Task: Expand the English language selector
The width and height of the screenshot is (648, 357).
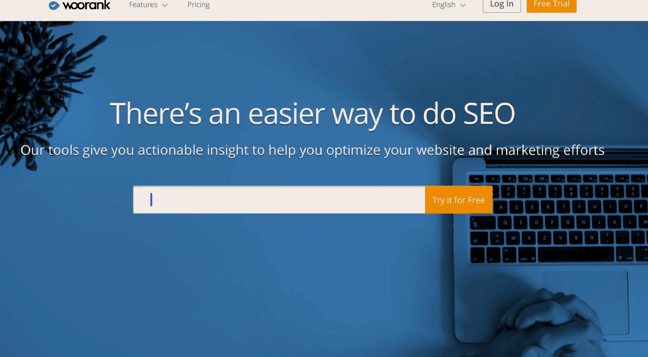Action: coord(449,5)
